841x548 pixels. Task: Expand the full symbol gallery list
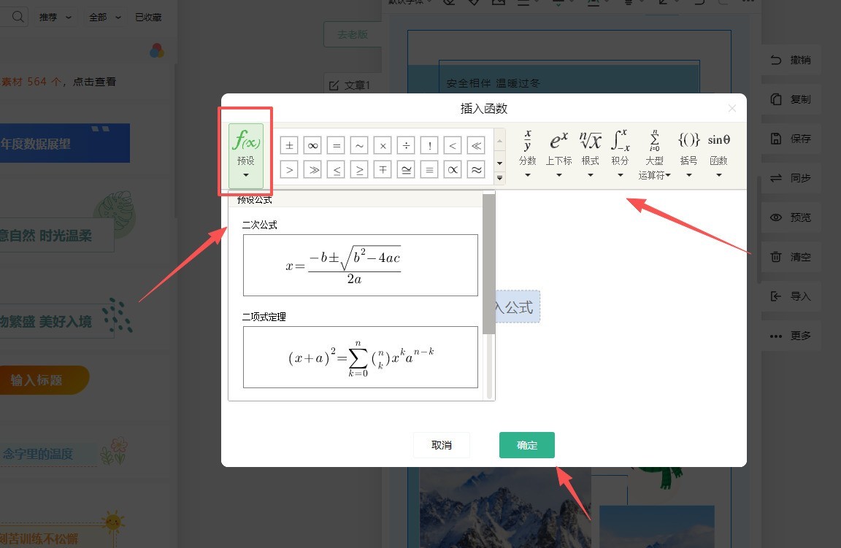pos(499,178)
